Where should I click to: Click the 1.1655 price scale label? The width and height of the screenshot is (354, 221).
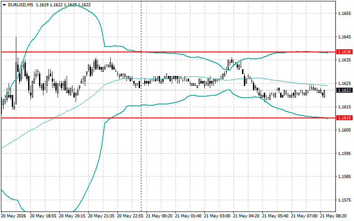pos(344,14)
